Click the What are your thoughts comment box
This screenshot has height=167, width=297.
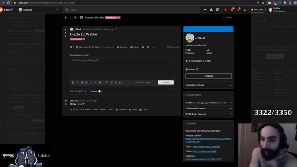(x=122, y=68)
